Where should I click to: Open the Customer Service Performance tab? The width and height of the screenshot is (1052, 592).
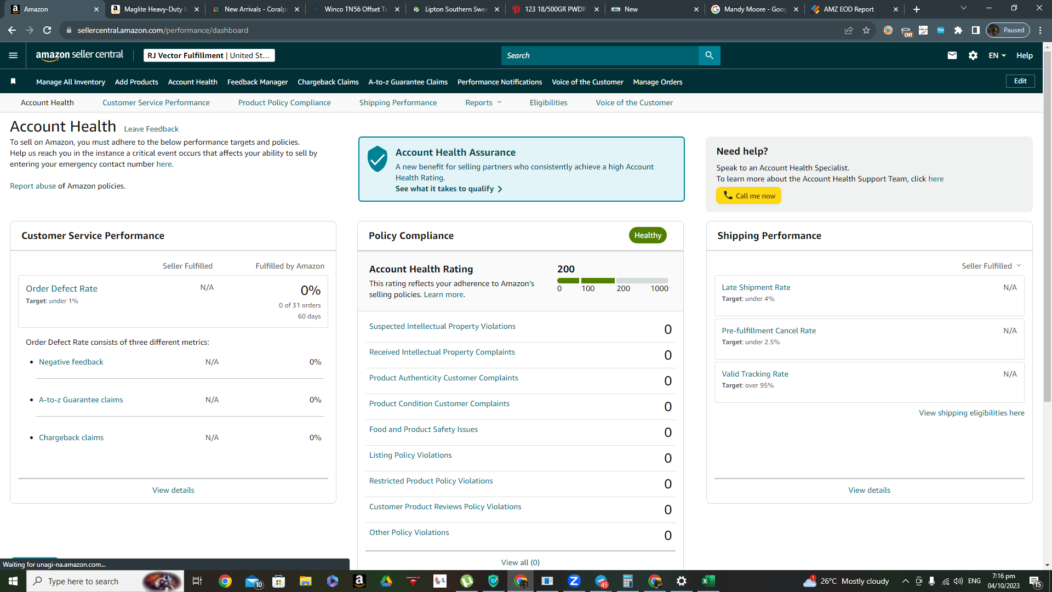click(156, 103)
